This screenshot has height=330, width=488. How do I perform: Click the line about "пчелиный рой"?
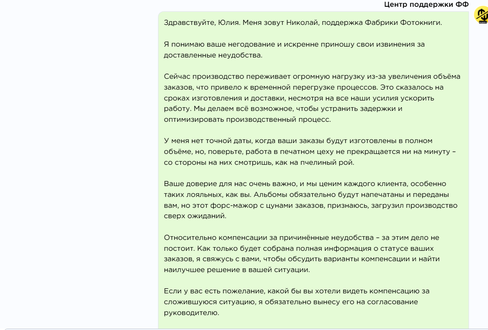[259, 163]
